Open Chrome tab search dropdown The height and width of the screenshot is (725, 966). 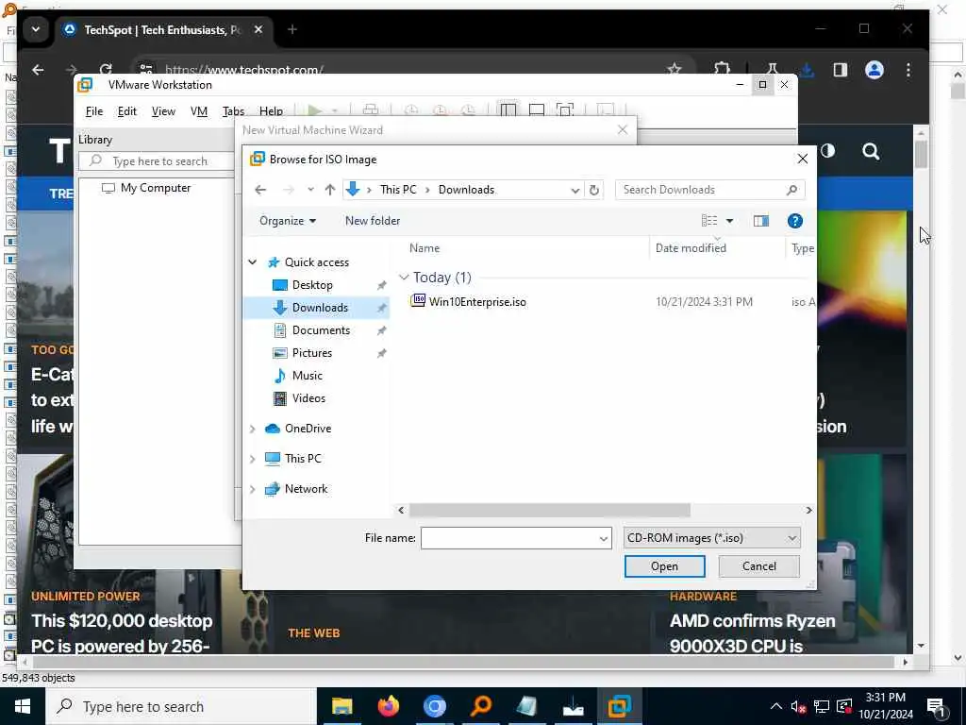(36, 29)
